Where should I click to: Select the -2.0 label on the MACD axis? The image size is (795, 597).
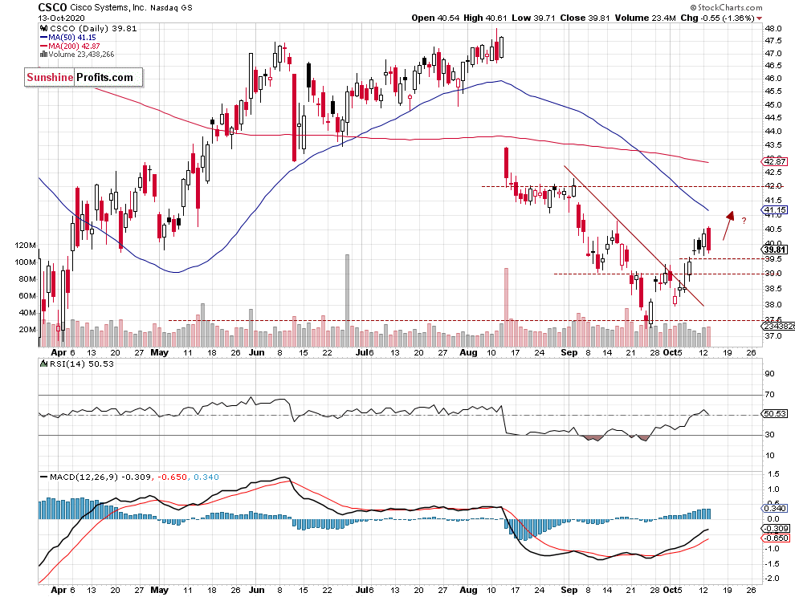pos(773,579)
